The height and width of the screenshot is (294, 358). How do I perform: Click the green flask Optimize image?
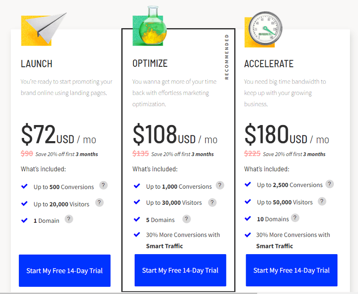pos(150,26)
